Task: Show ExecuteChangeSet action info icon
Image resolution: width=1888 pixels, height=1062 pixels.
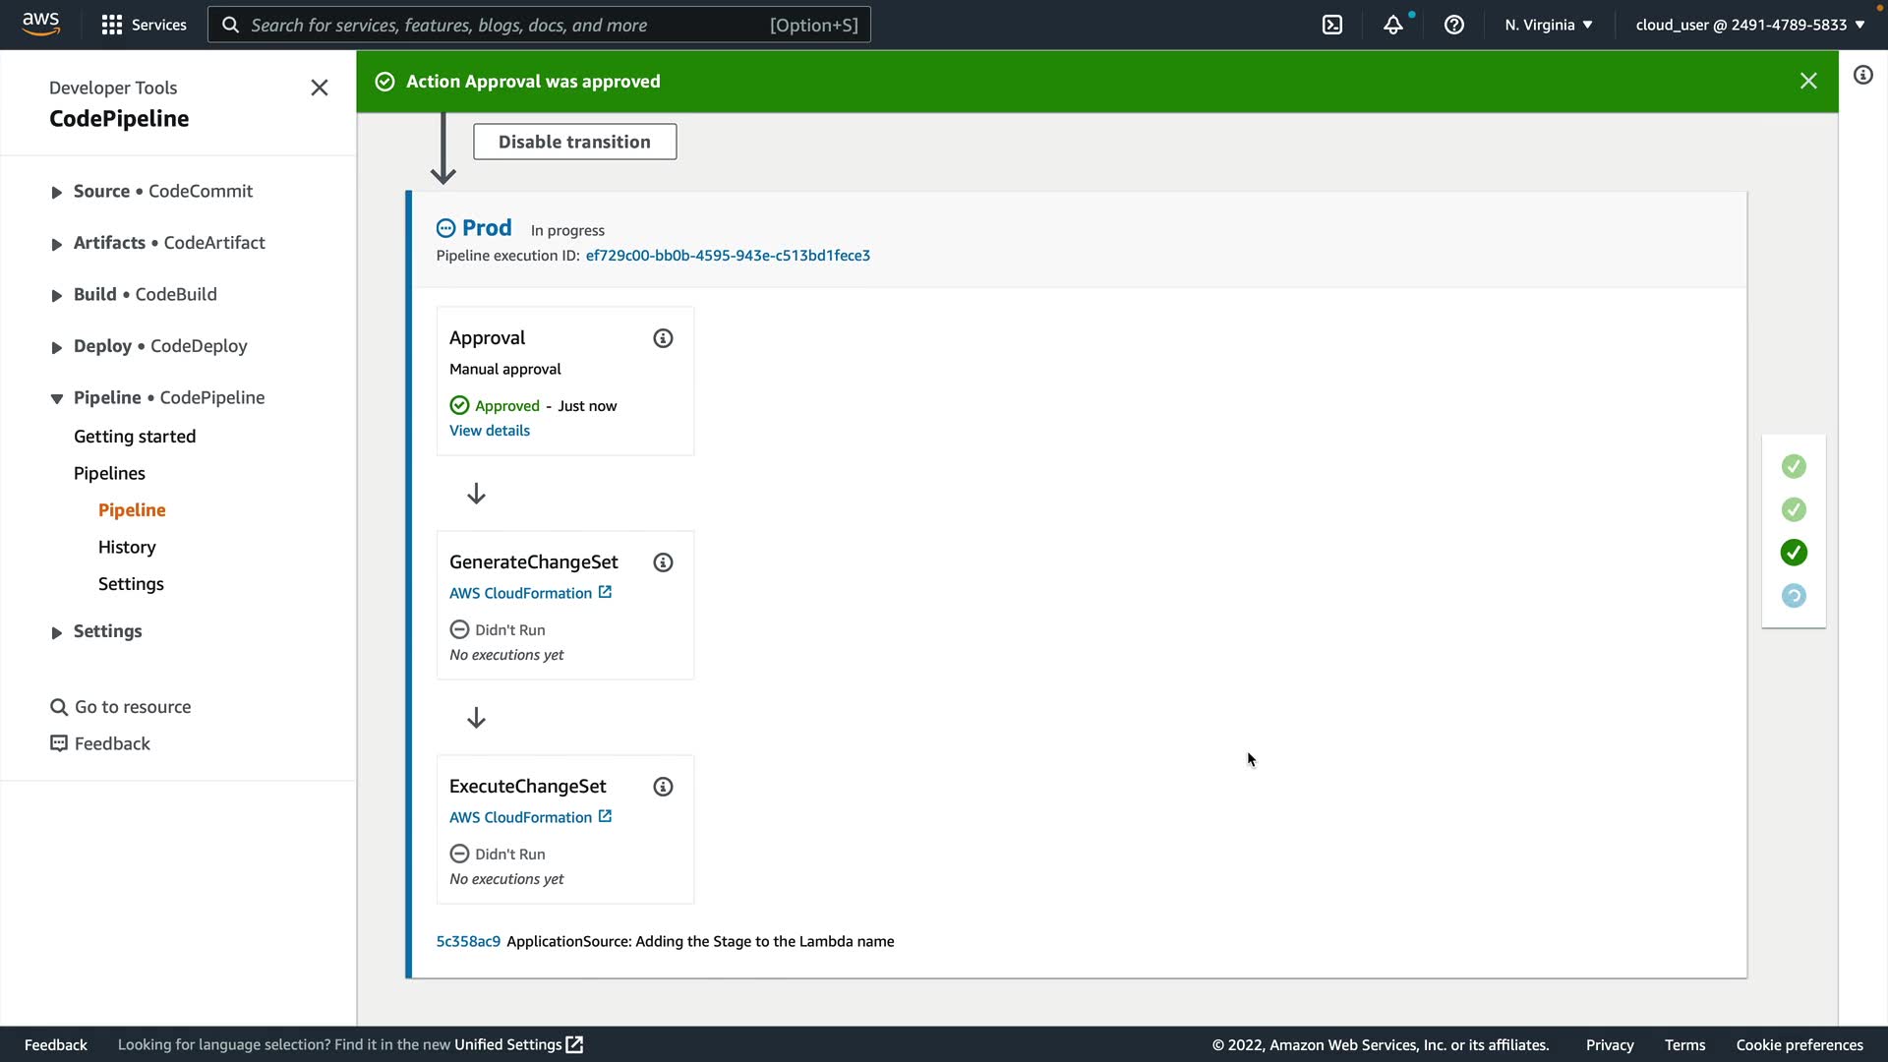Action: coord(663,787)
